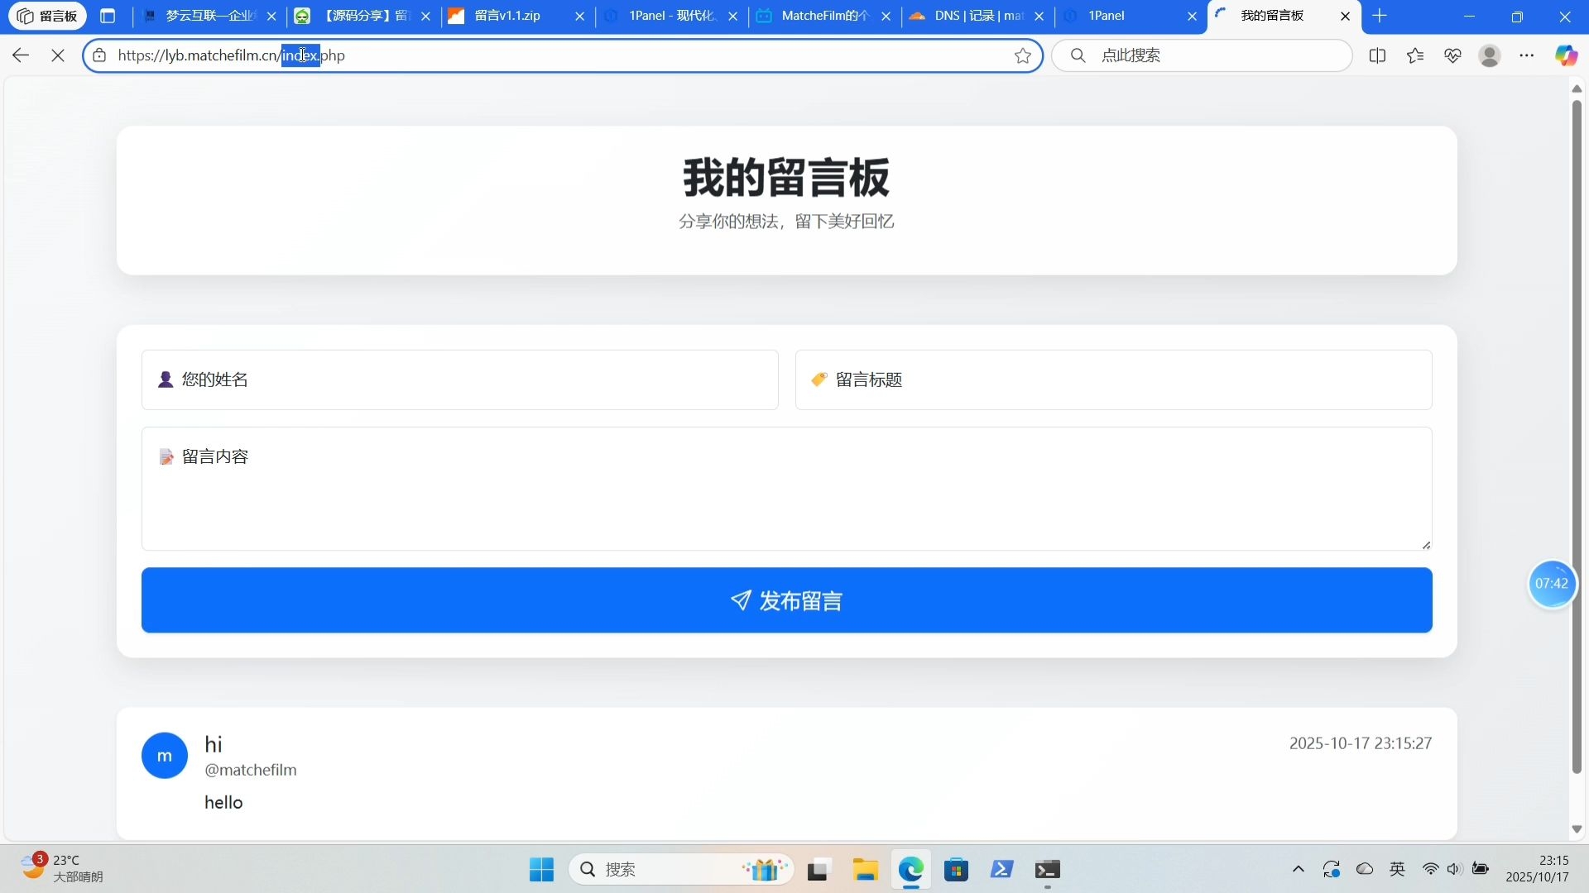
Task: Click the page vertical scrollbar thumb
Action: point(1577,436)
